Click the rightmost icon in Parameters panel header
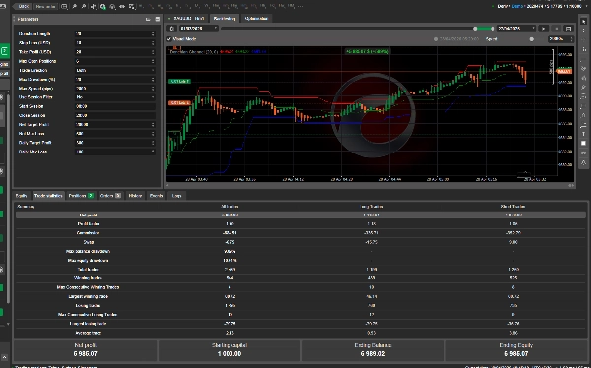The image size is (591, 368). click(158, 19)
